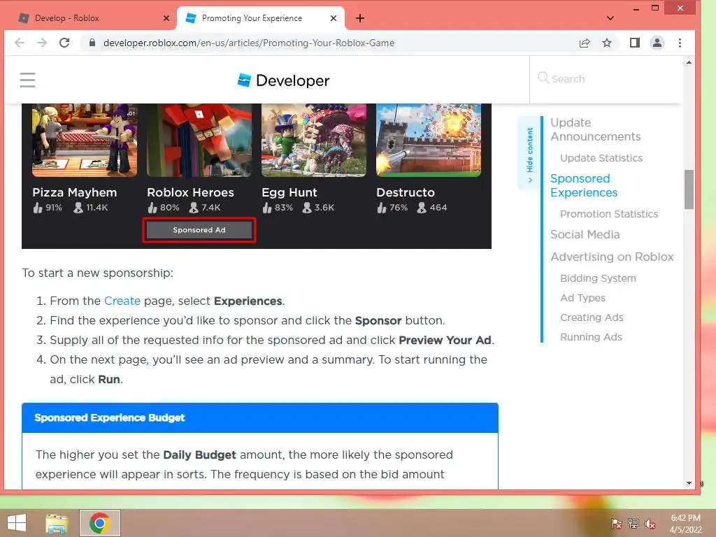Click the Sponsored Experience Budget header
Image resolution: width=716 pixels, height=537 pixels.
pyautogui.click(x=260, y=418)
